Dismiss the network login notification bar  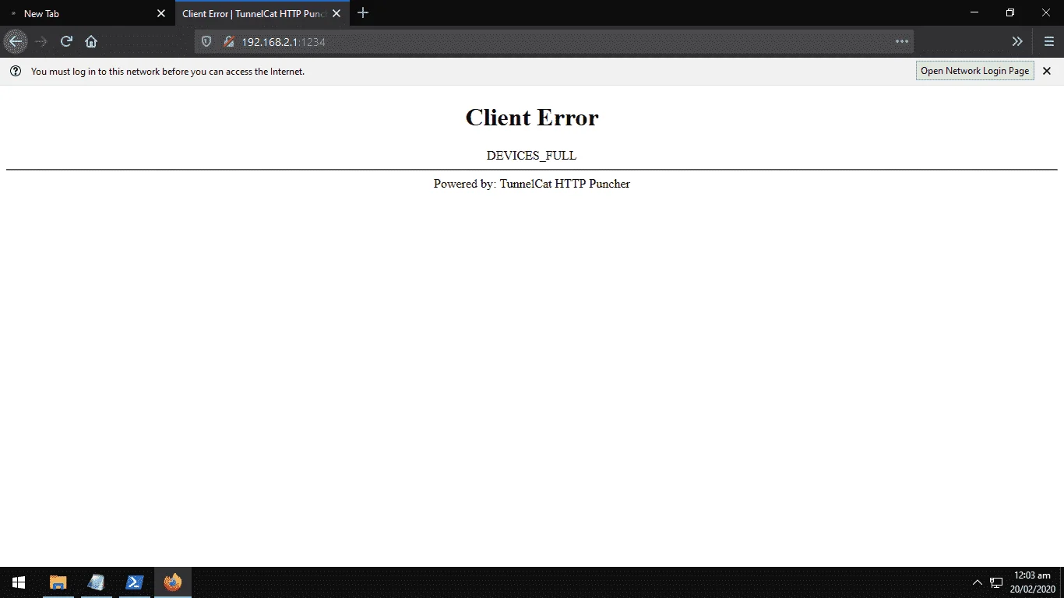tap(1047, 71)
